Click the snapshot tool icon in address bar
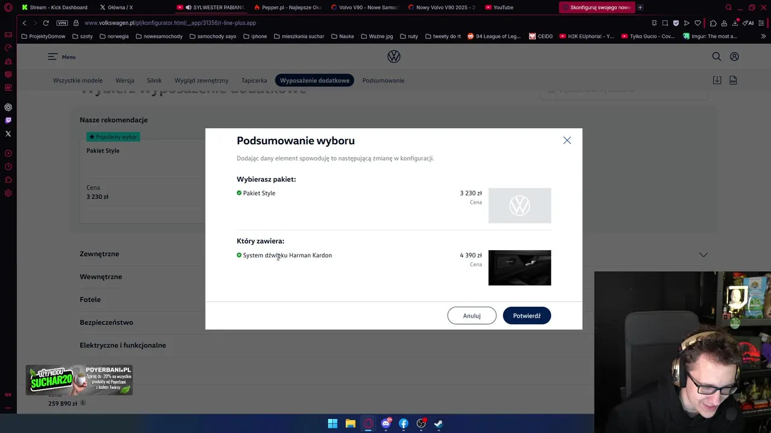This screenshot has width=771, height=433. point(665,23)
